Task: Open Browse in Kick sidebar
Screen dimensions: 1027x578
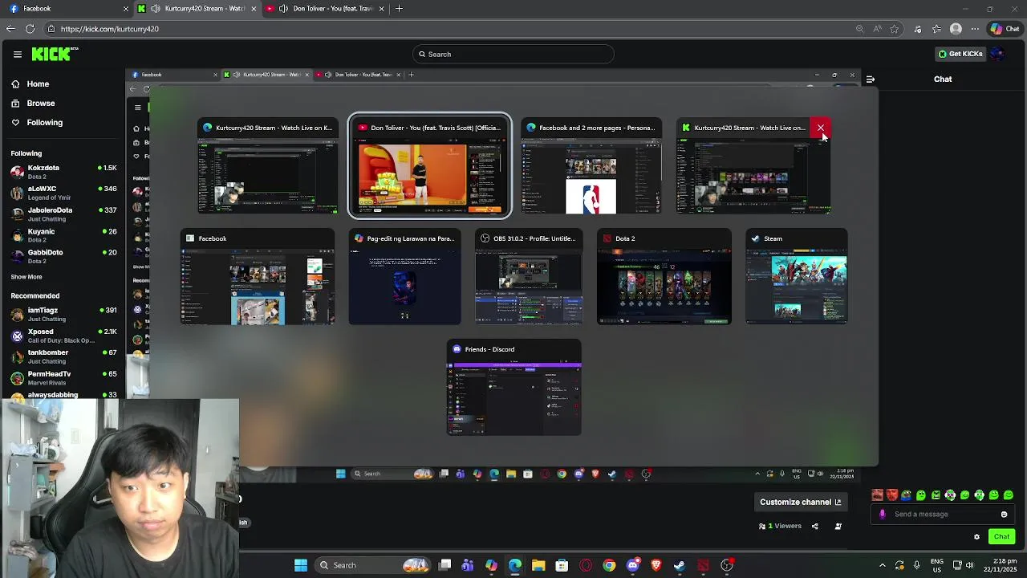Action: click(33, 103)
